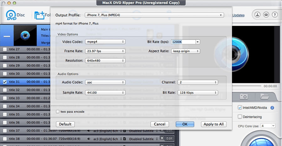
Task: Click title 38 duration 00:00:00 - 01:36:07
Action: (x=42, y=139)
